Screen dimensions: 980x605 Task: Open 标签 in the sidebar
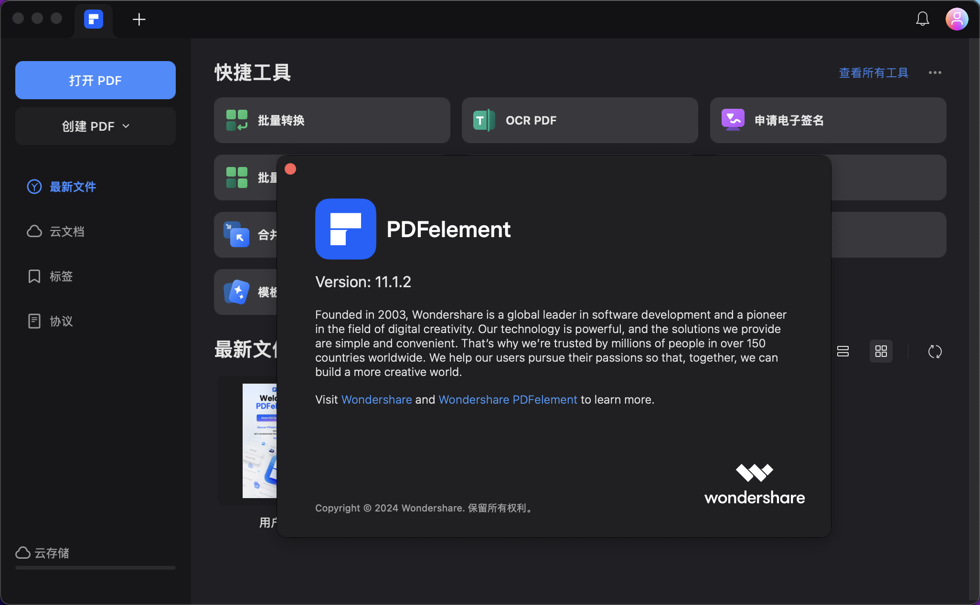point(61,276)
